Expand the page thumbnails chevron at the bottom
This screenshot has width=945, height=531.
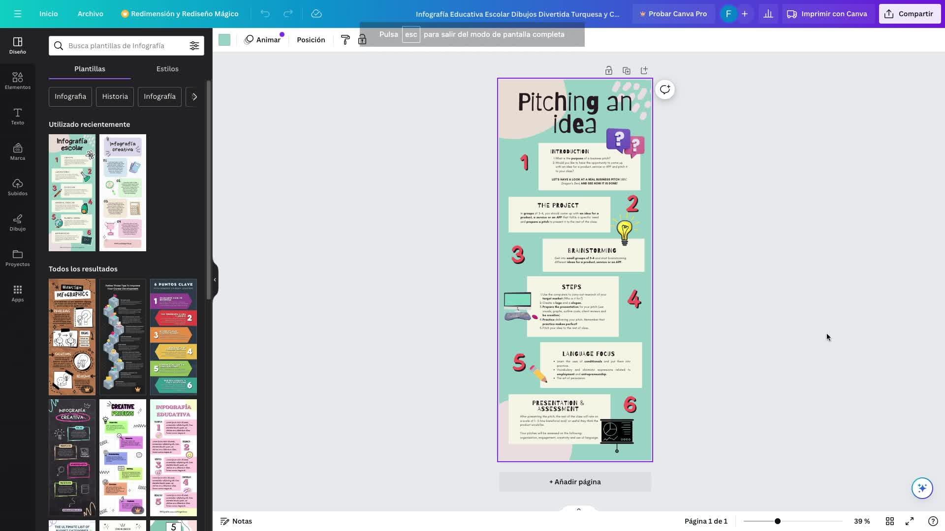coord(578,509)
